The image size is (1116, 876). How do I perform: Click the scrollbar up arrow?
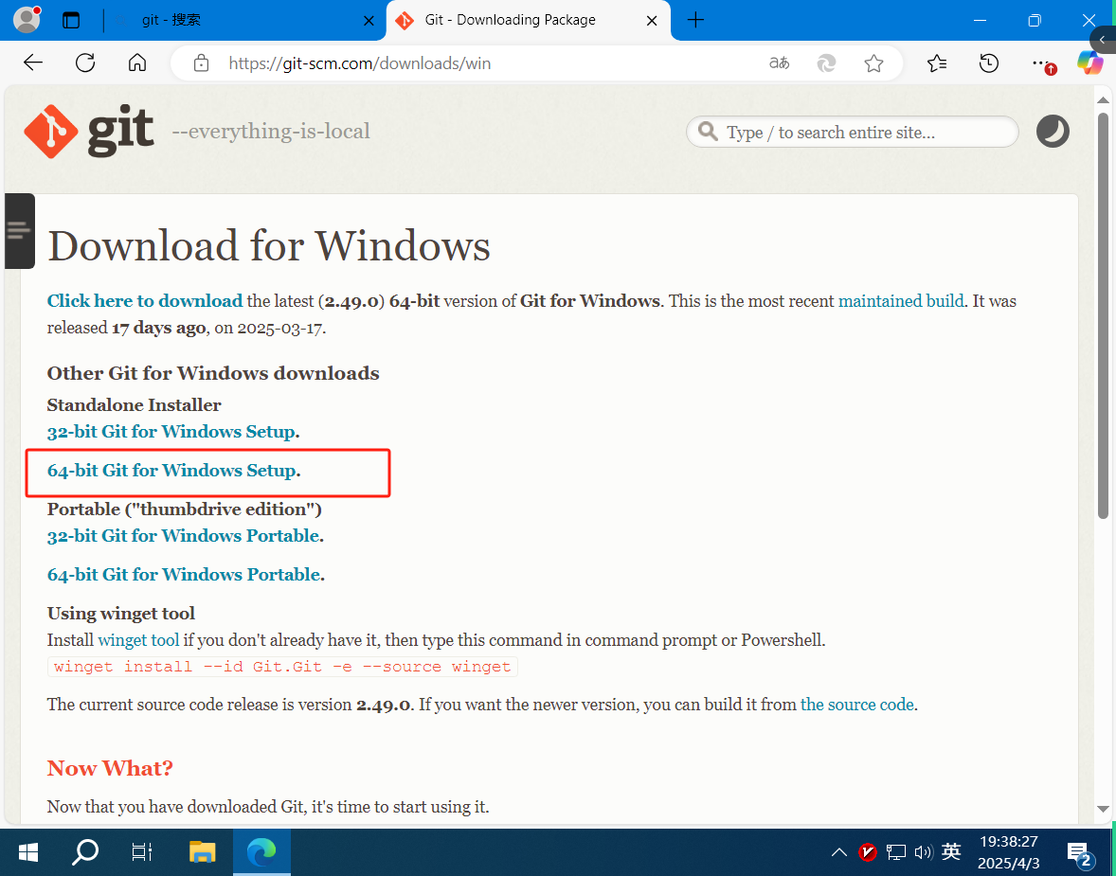point(1103,100)
